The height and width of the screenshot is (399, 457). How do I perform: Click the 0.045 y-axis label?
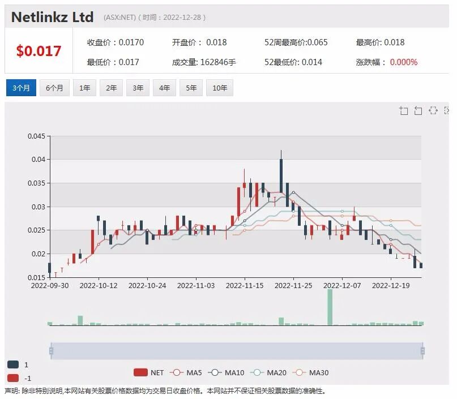tap(36, 136)
